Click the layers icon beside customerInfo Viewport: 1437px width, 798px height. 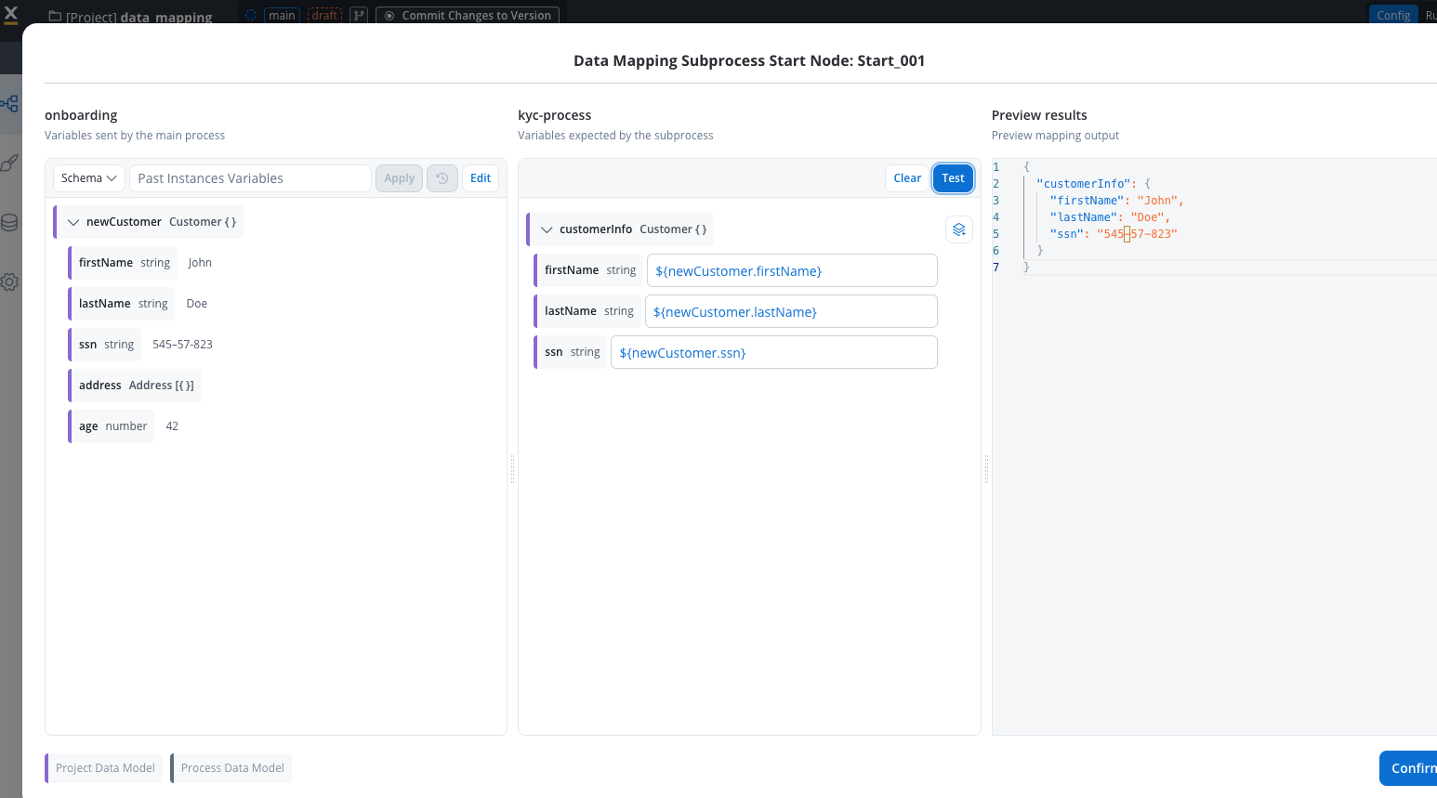[x=958, y=229]
